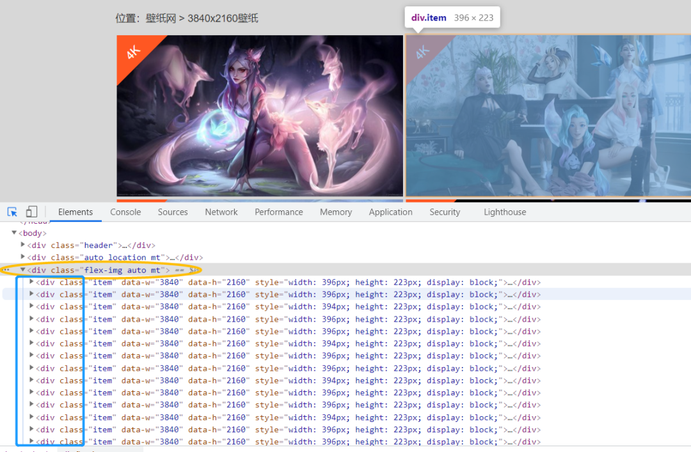Toggle the device toolbar icon
691x452 pixels.
tap(31, 212)
